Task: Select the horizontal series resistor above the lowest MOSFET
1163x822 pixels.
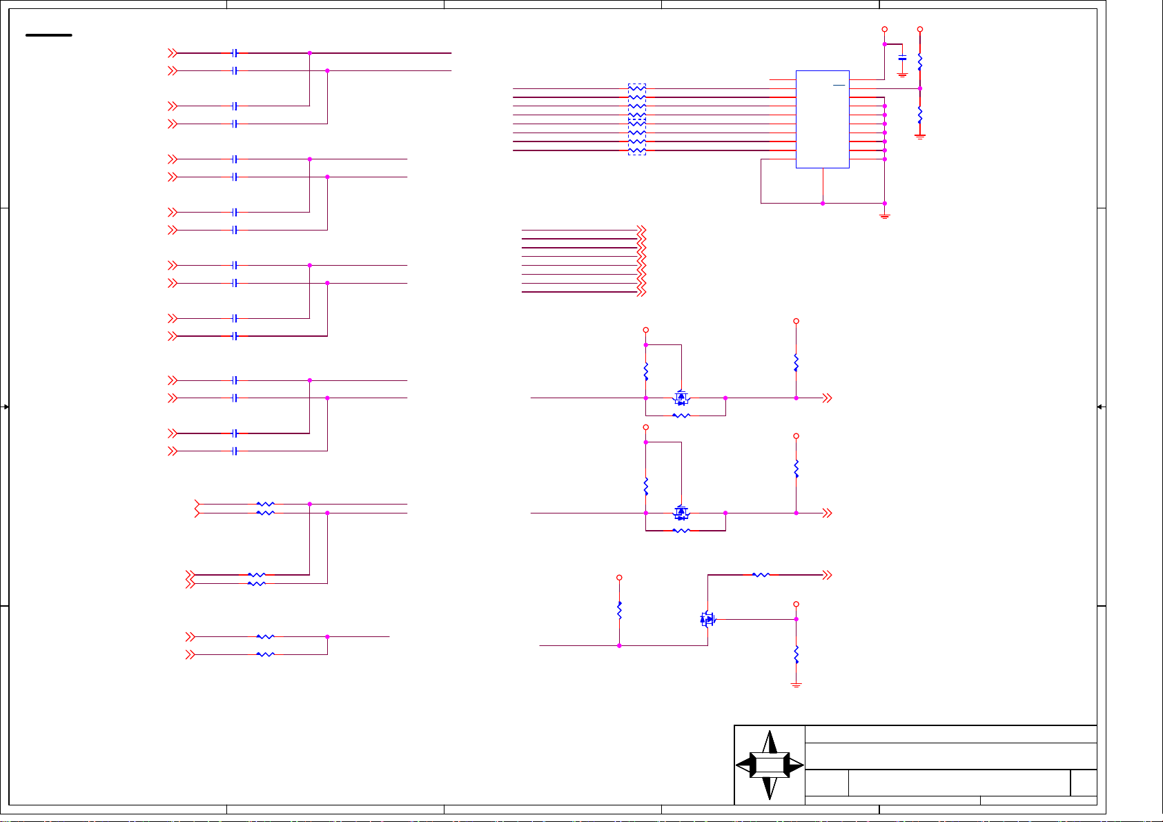Action: point(761,574)
